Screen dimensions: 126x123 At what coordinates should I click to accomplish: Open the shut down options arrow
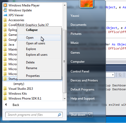pyautogui.click(x=90, y=115)
